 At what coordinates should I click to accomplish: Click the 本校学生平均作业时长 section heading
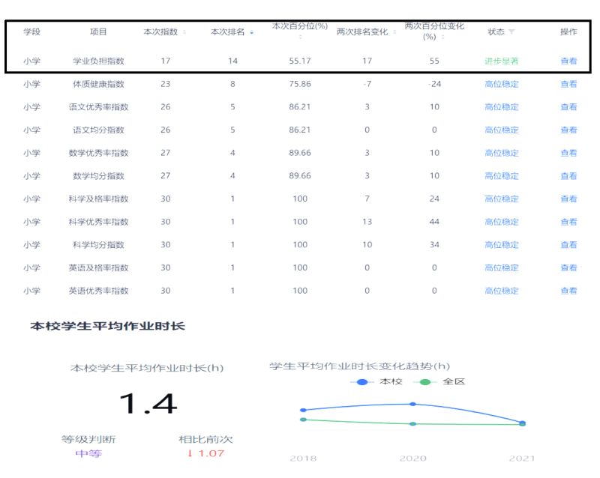[x=107, y=326]
